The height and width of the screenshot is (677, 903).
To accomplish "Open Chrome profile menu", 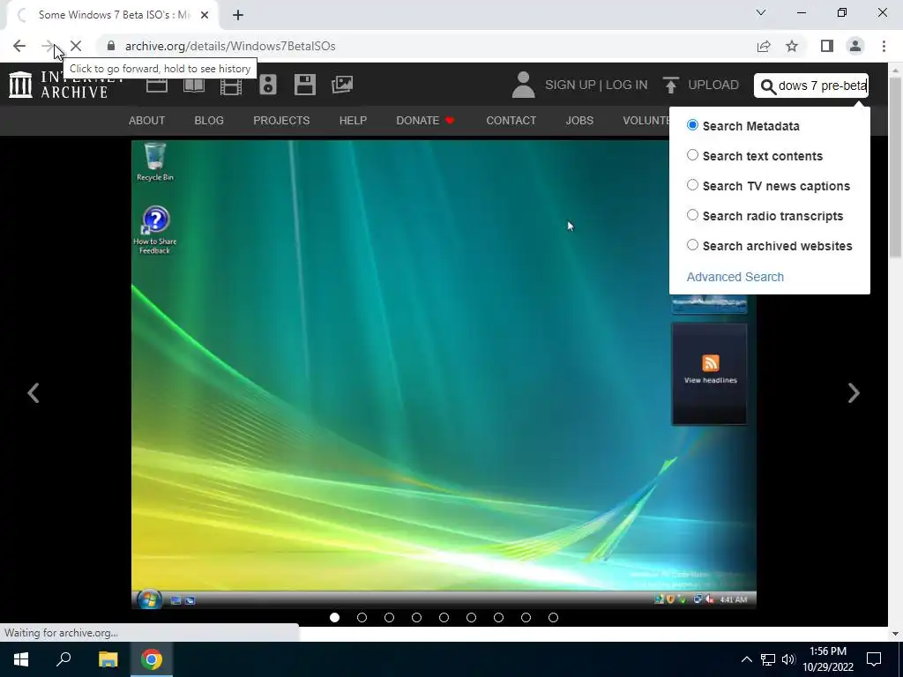I will click(855, 46).
